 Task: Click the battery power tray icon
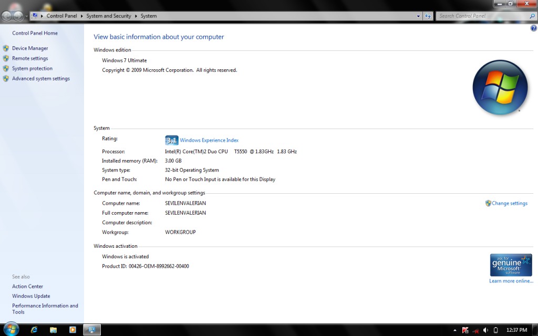coord(496,330)
